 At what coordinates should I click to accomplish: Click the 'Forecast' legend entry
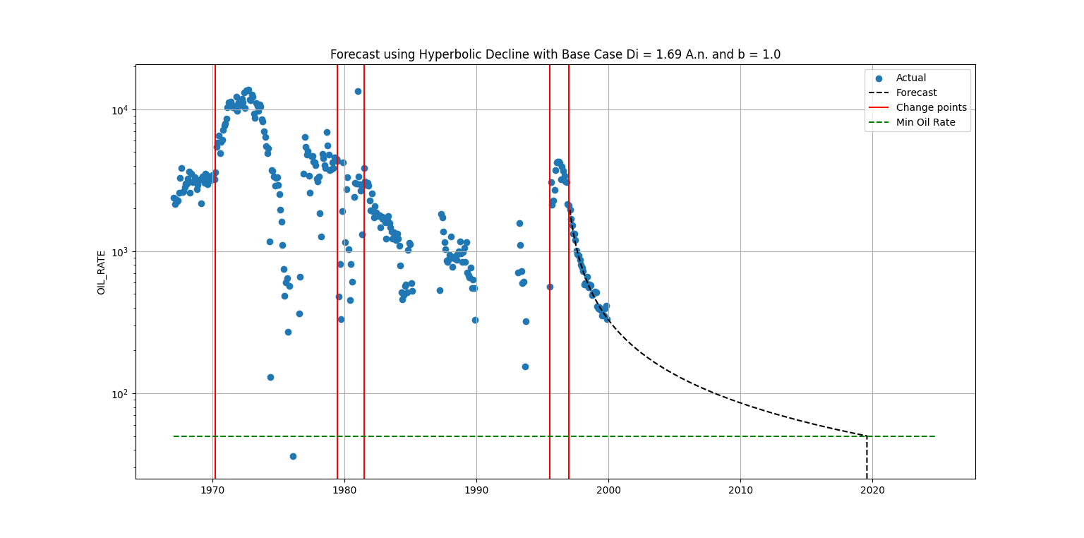point(917,92)
